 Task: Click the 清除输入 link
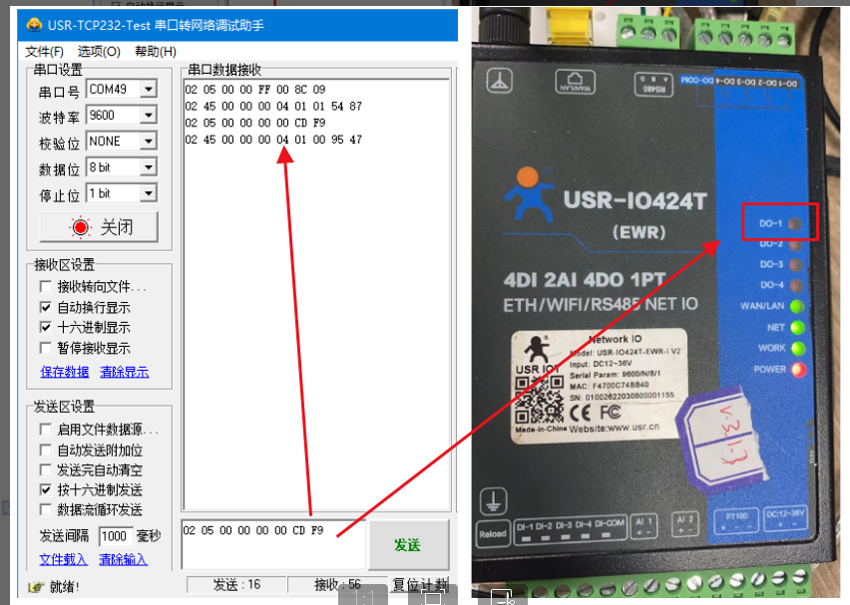pyautogui.click(x=123, y=559)
